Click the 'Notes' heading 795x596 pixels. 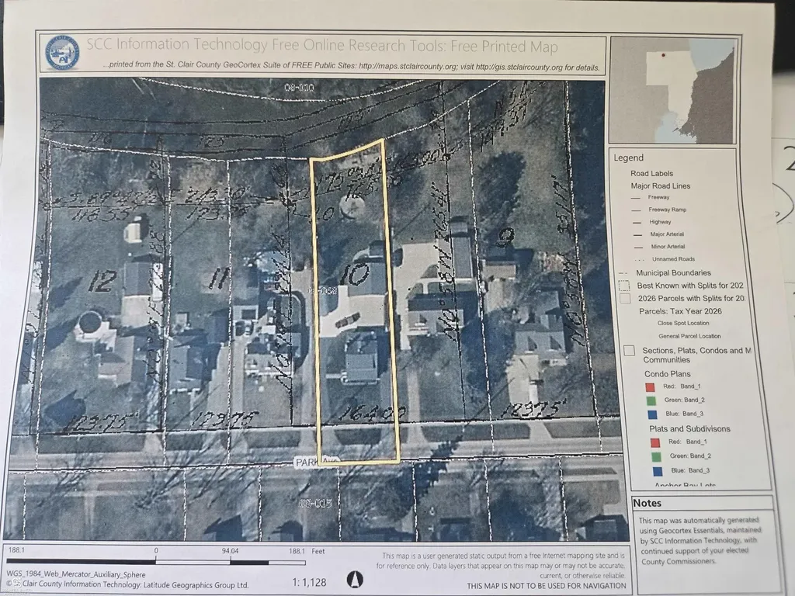pyautogui.click(x=647, y=503)
